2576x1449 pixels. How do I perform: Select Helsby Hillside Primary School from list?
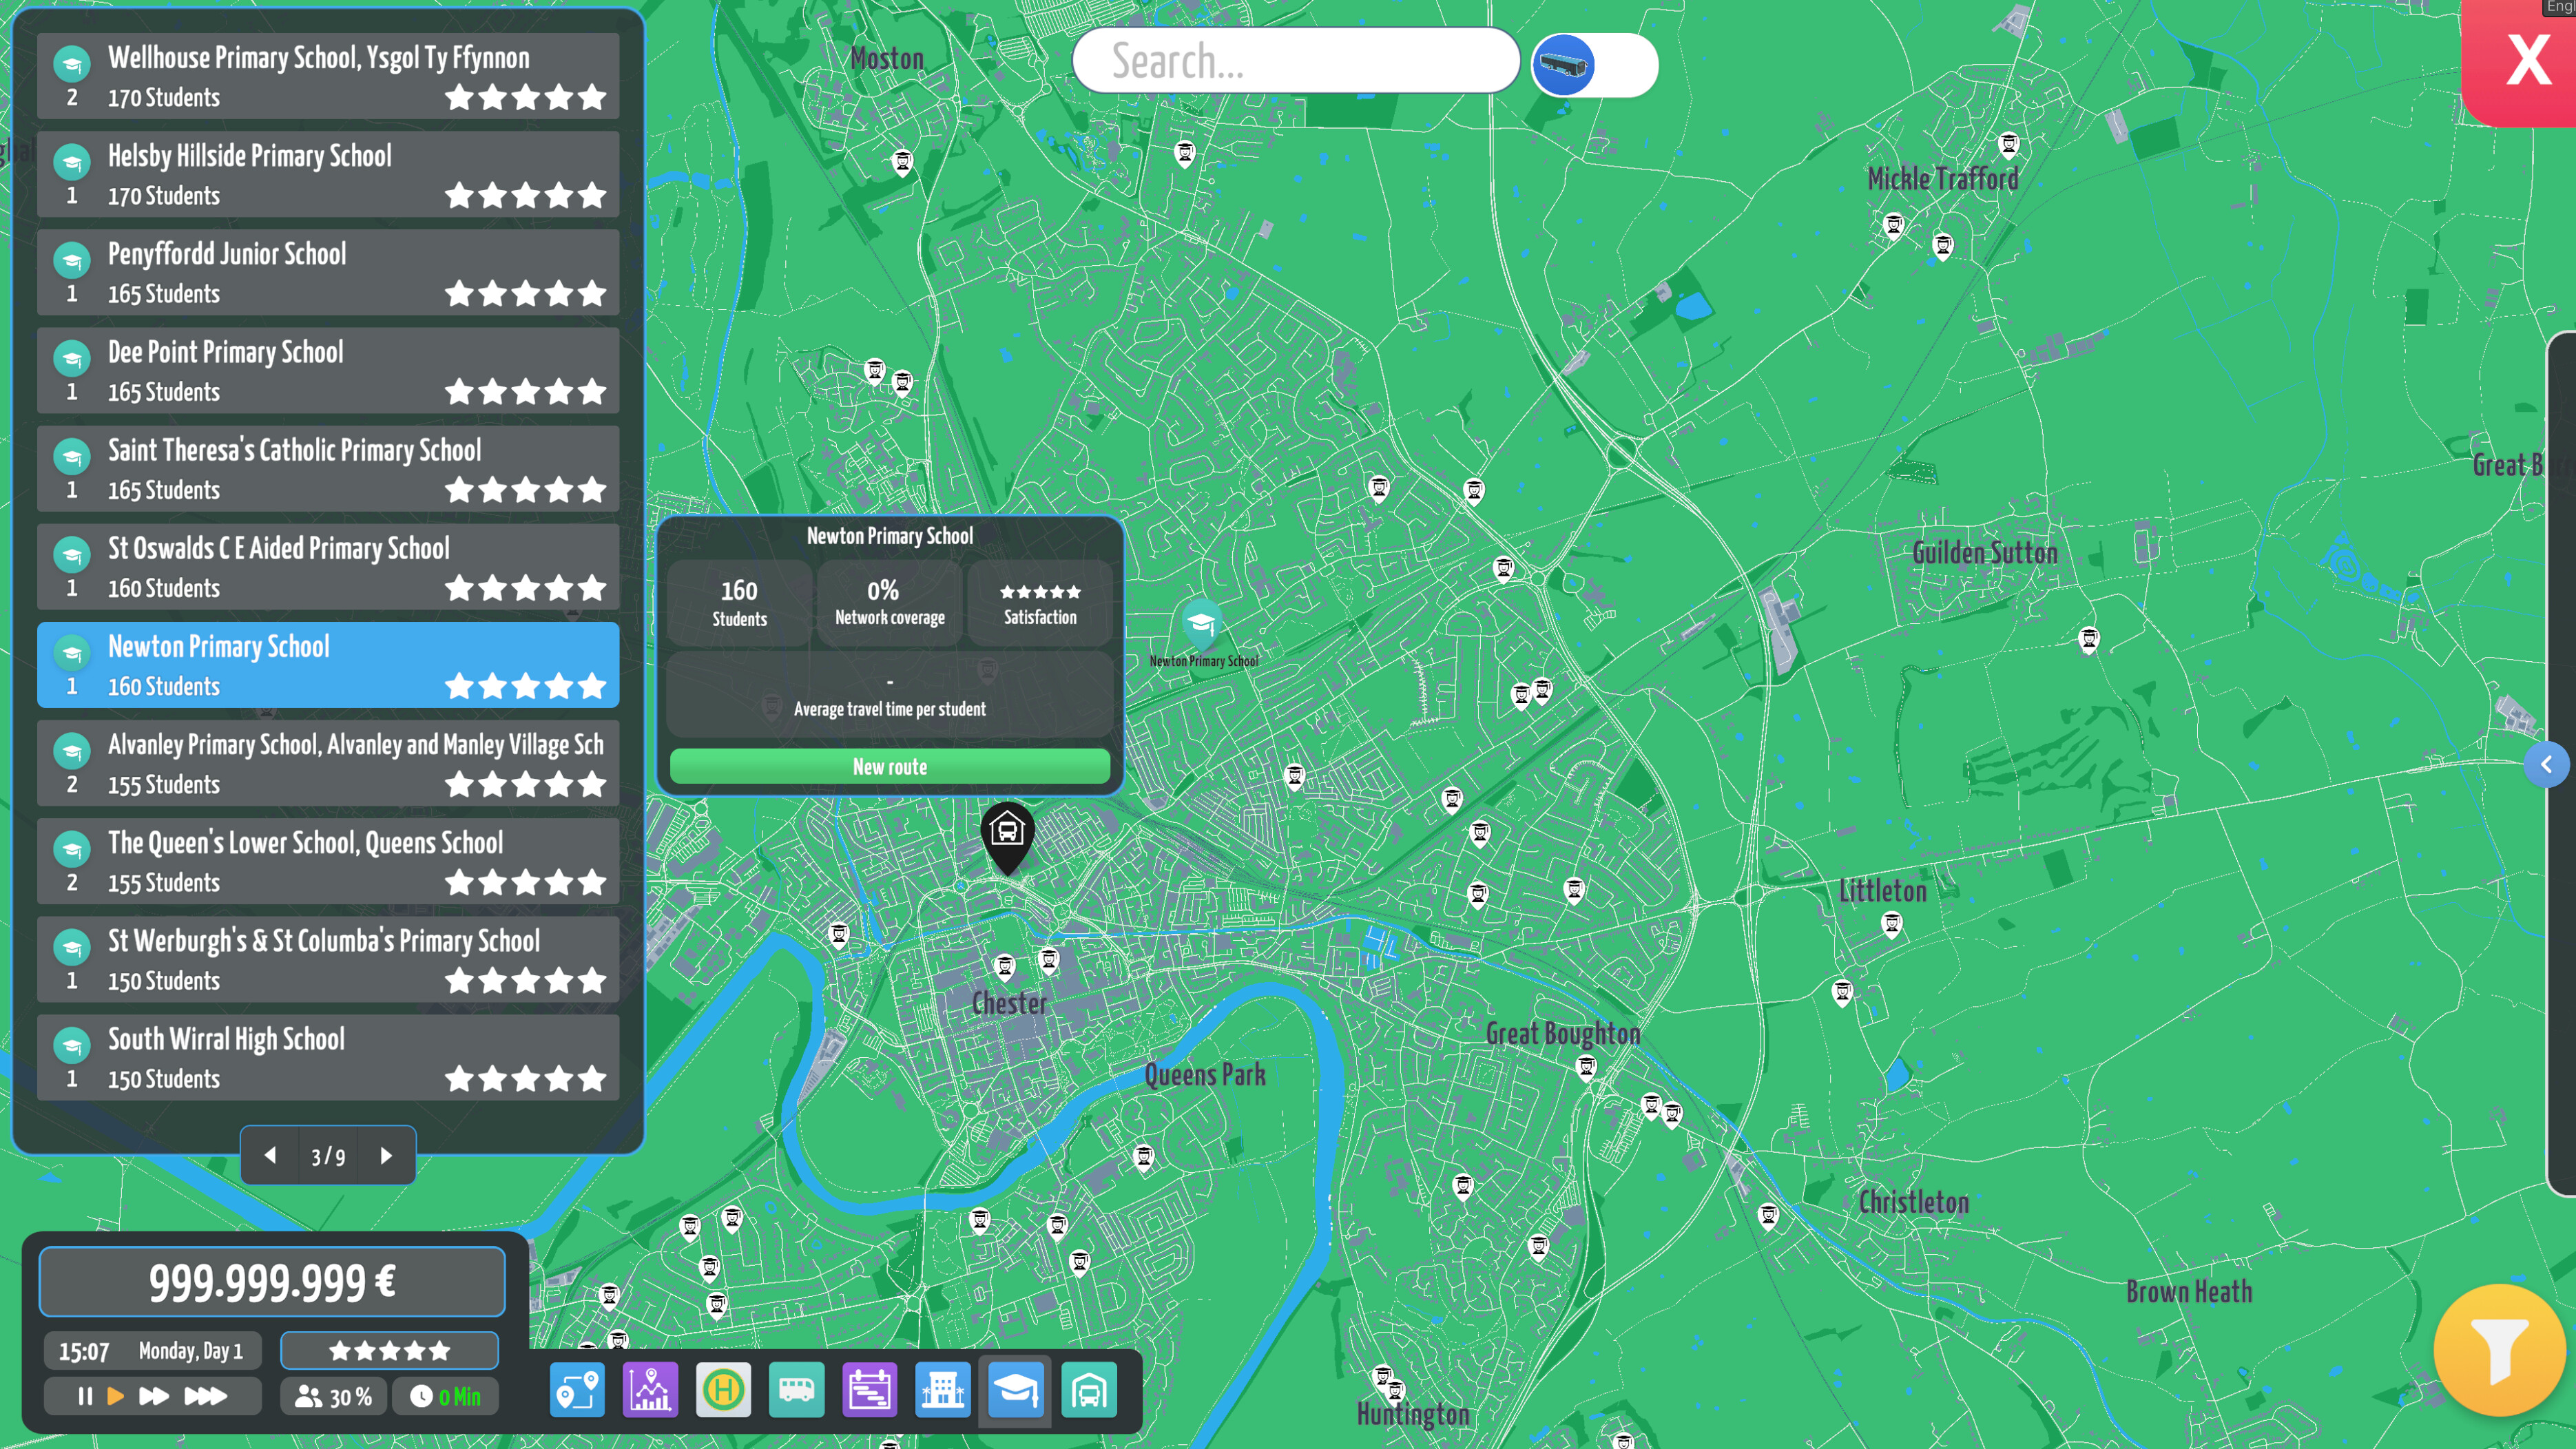point(327,174)
